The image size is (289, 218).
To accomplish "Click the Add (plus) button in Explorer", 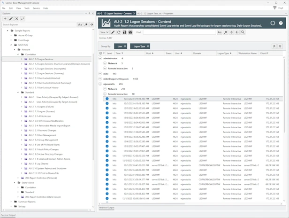I will pos(5,19).
